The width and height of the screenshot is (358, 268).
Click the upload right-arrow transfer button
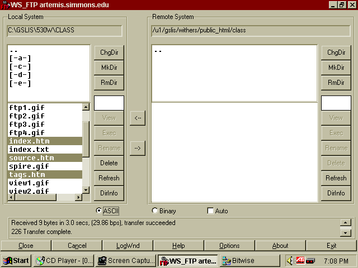pyautogui.click(x=138, y=148)
